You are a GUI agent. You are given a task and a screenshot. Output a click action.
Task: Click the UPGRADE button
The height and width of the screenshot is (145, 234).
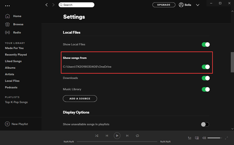pos(164,5)
